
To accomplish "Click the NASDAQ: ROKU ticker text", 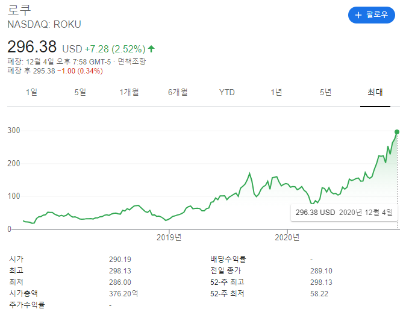I will 45,24.
